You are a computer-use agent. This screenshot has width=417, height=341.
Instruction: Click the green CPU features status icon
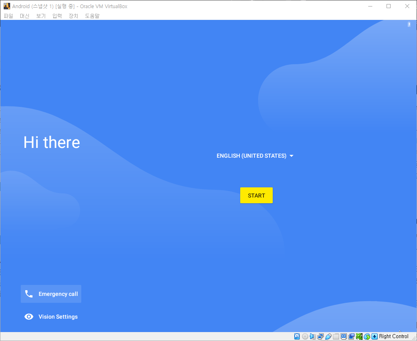tap(359, 337)
